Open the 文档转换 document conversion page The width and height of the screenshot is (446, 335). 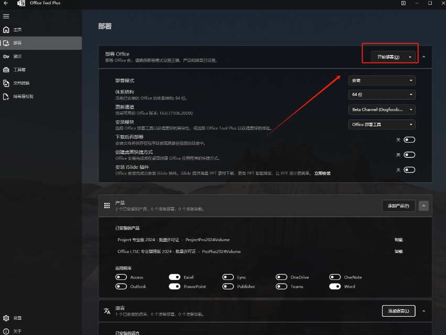[41, 83]
